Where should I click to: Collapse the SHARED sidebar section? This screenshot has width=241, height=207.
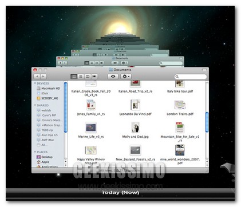(x=35, y=105)
